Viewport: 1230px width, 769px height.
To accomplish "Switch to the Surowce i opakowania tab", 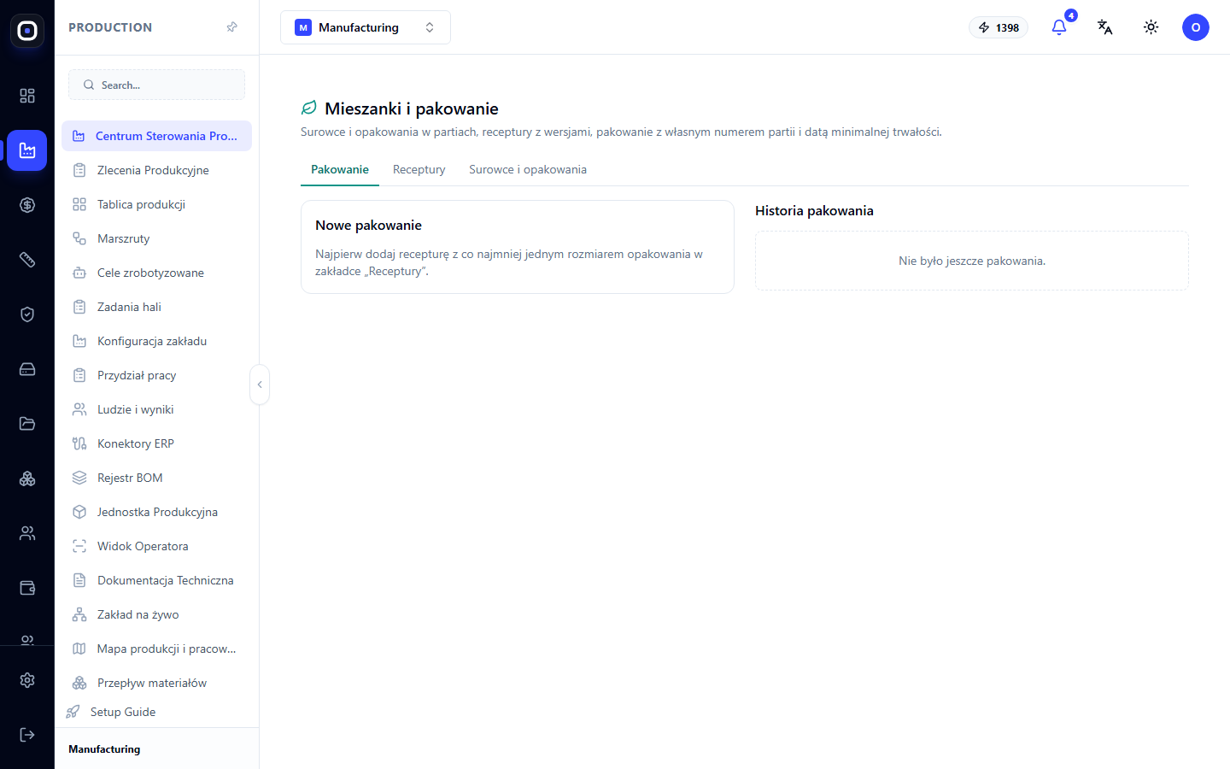I will pyautogui.click(x=528, y=169).
